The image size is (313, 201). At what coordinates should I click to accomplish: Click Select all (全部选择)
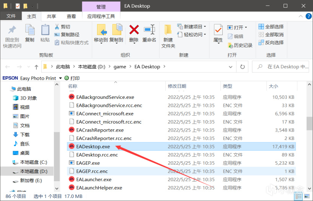pos(271,27)
